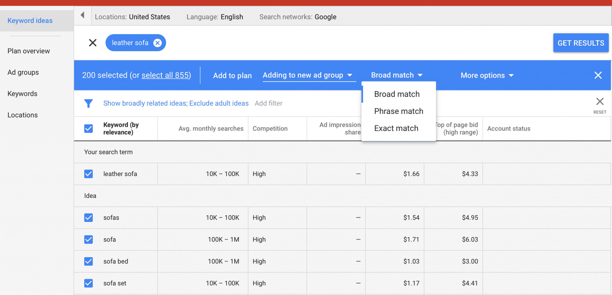The width and height of the screenshot is (612, 295).
Task: Dismiss the blue selection bar with its X
Action: pos(598,75)
